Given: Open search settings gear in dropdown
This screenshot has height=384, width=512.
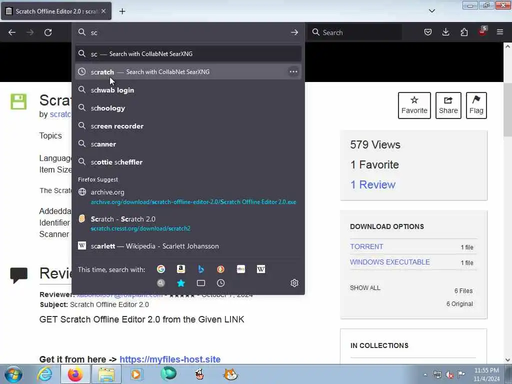Looking at the screenshot, I should (x=294, y=283).
